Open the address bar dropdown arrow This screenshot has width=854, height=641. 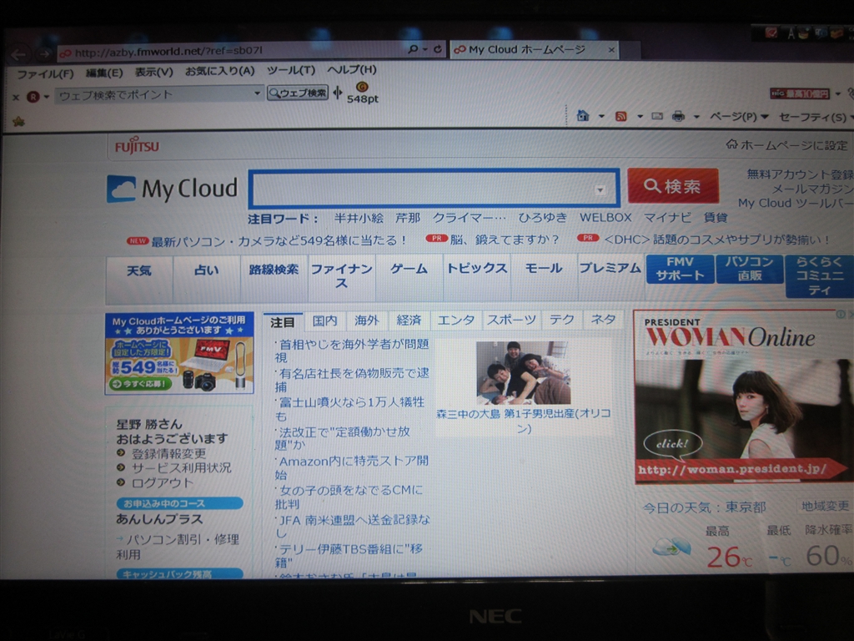[x=424, y=49]
